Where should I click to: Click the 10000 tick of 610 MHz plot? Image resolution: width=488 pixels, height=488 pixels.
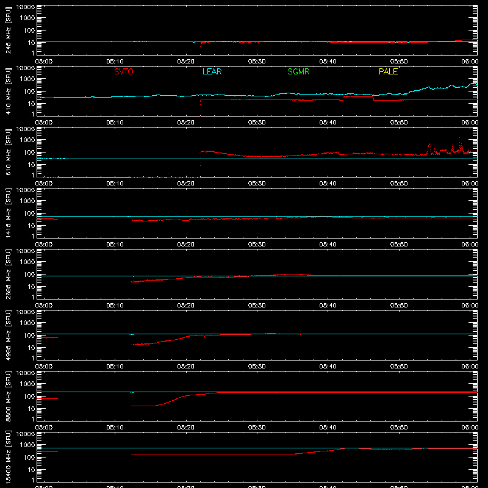tap(26, 129)
